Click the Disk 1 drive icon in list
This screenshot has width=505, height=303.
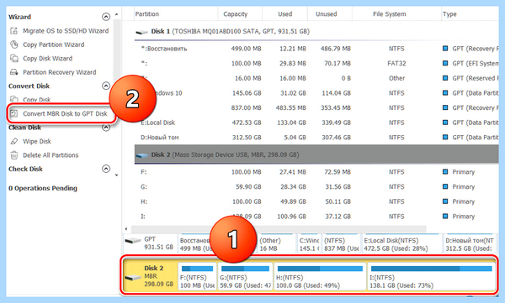point(141,32)
